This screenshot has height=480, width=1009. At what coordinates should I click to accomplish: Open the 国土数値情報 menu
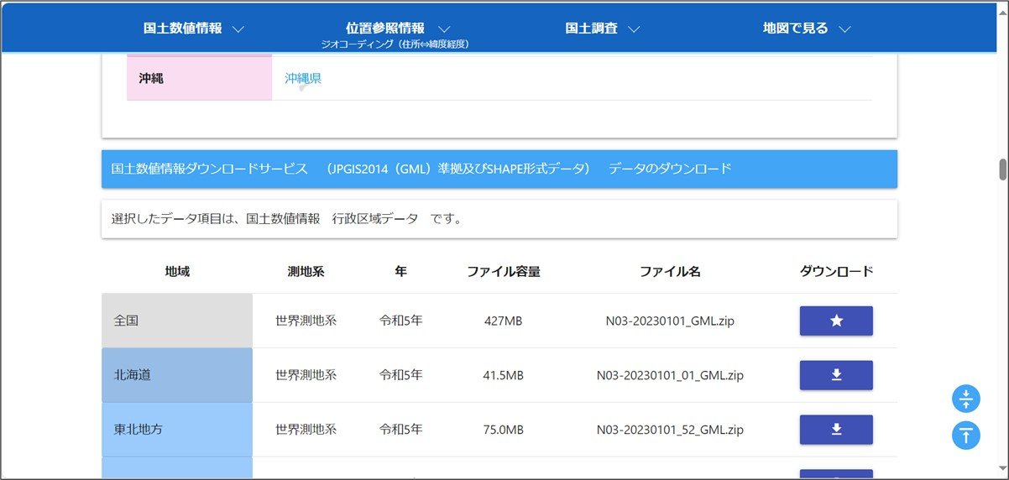[x=183, y=29]
